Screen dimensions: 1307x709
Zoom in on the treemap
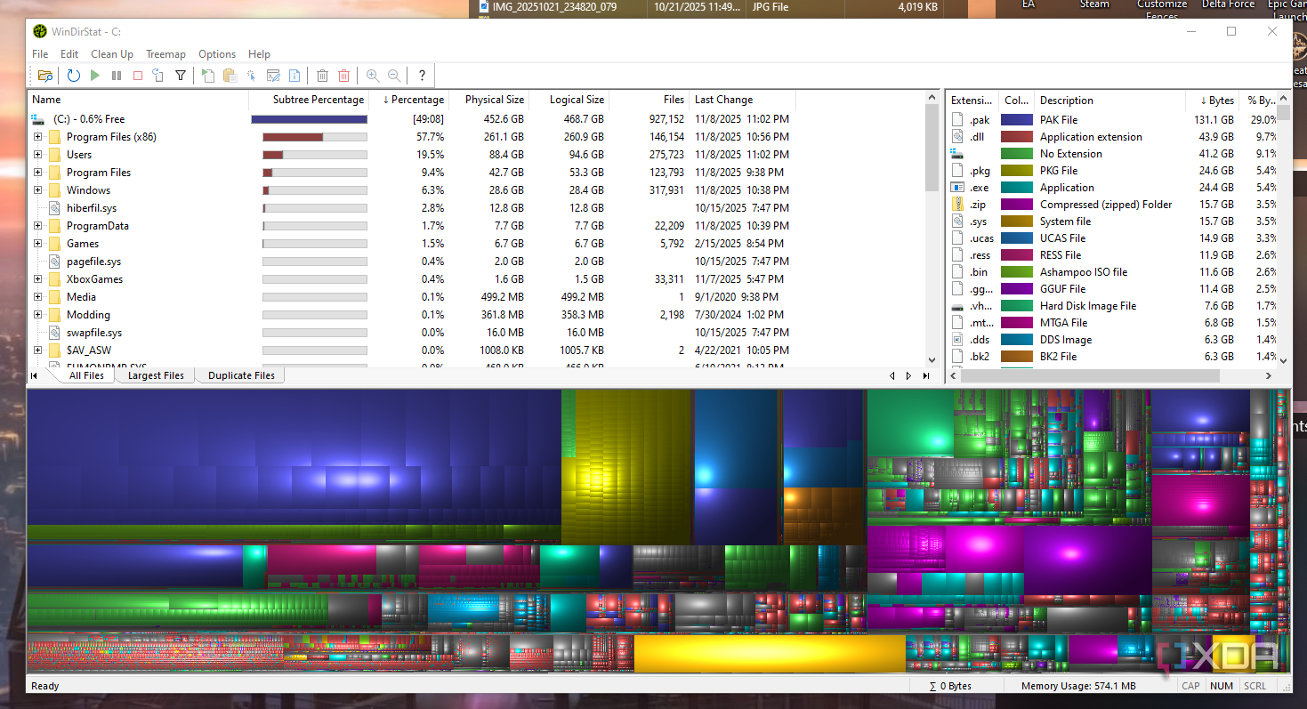click(373, 77)
